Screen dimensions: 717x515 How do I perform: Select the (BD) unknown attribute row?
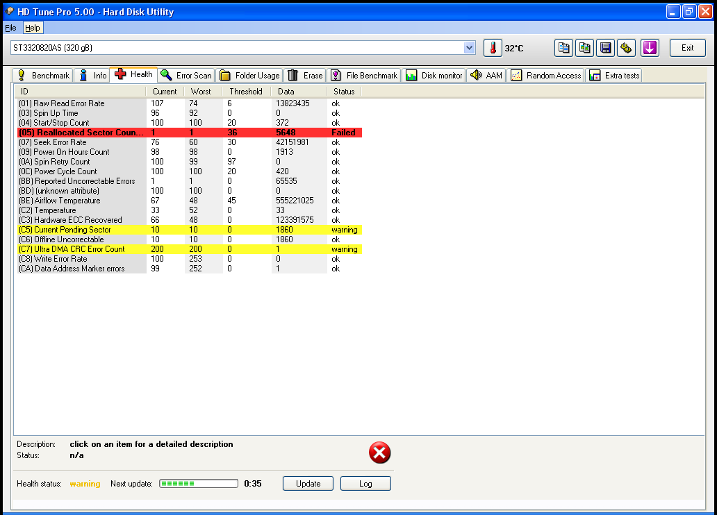coord(190,191)
